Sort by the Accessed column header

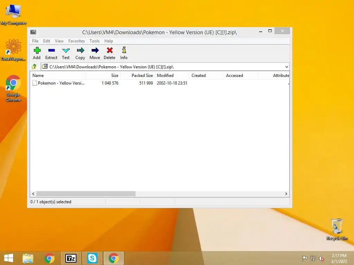click(x=241, y=76)
